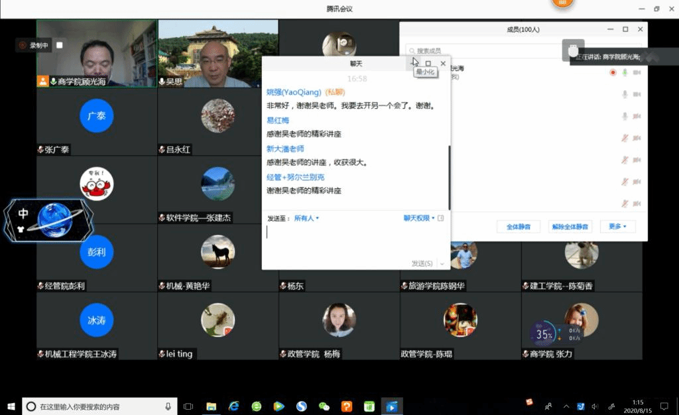This screenshot has width=679, height=415.
Task: Show hidden system tray icons
Action: point(566,406)
